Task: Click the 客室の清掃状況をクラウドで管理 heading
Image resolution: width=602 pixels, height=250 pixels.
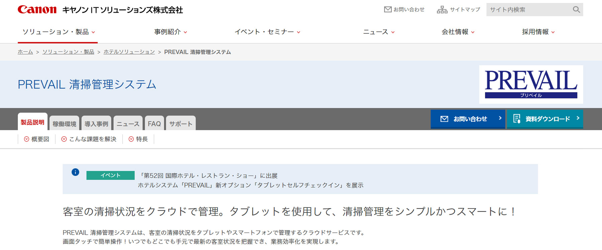Action: [x=290, y=212]
